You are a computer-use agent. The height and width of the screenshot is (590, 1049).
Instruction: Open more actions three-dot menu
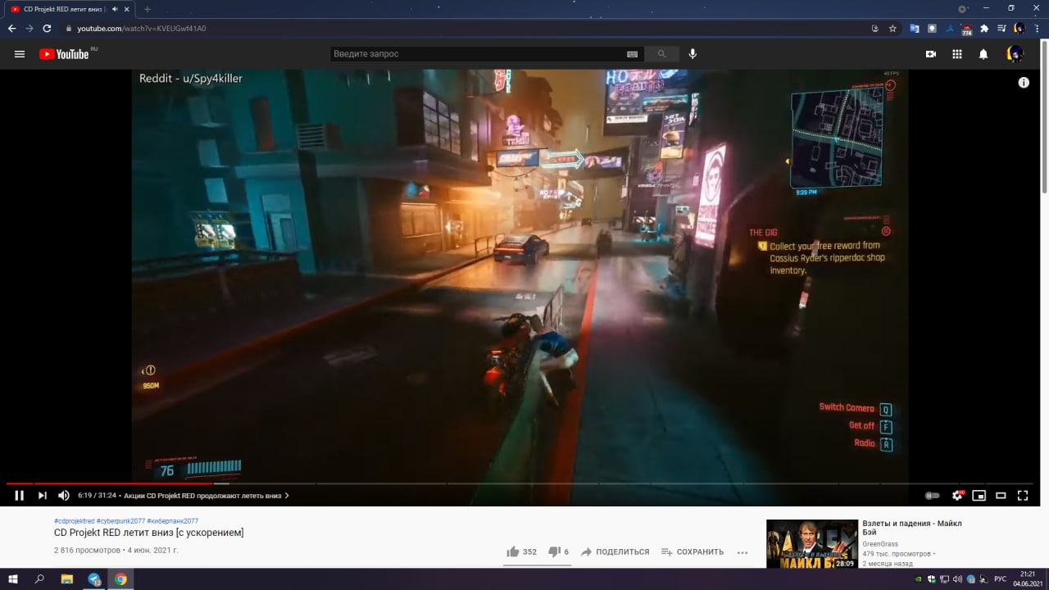pos(742,552)
